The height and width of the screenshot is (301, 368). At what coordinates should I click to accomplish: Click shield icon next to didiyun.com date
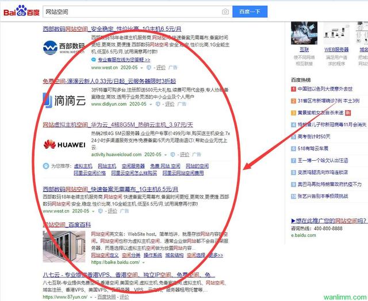[x=158, y=104]
